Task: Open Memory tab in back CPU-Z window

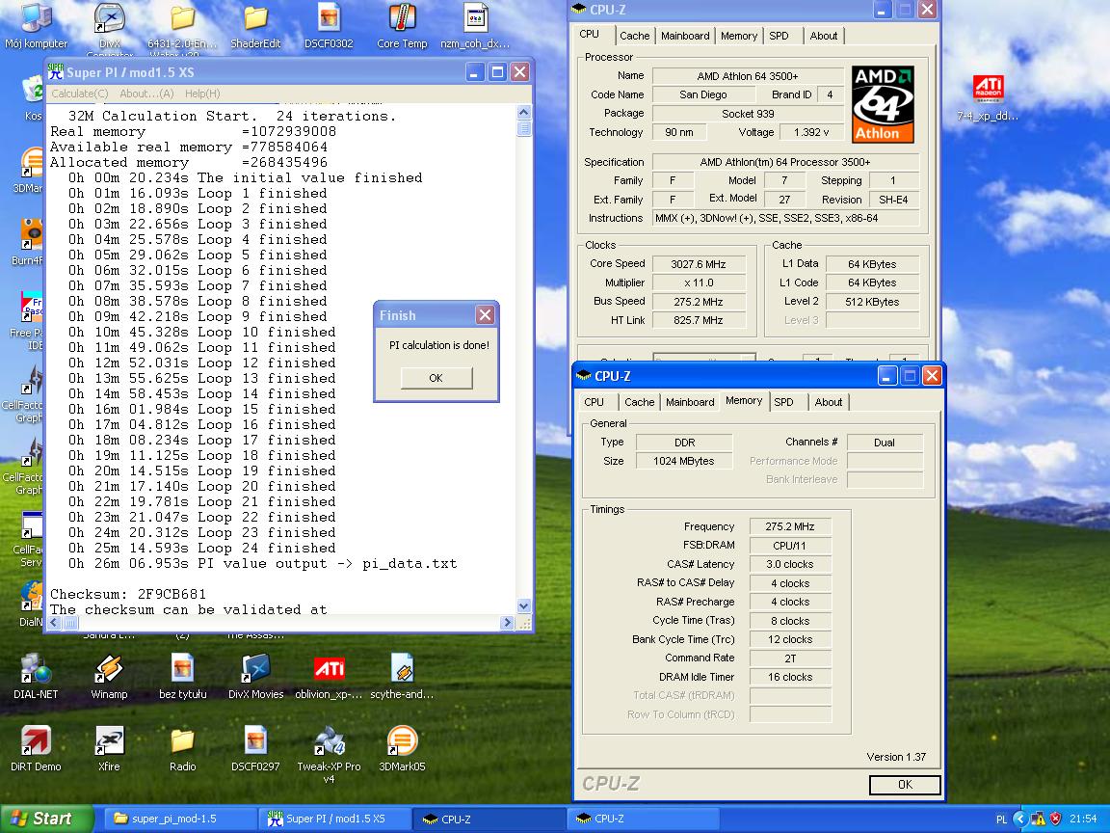Action: [x=739, y=36]
